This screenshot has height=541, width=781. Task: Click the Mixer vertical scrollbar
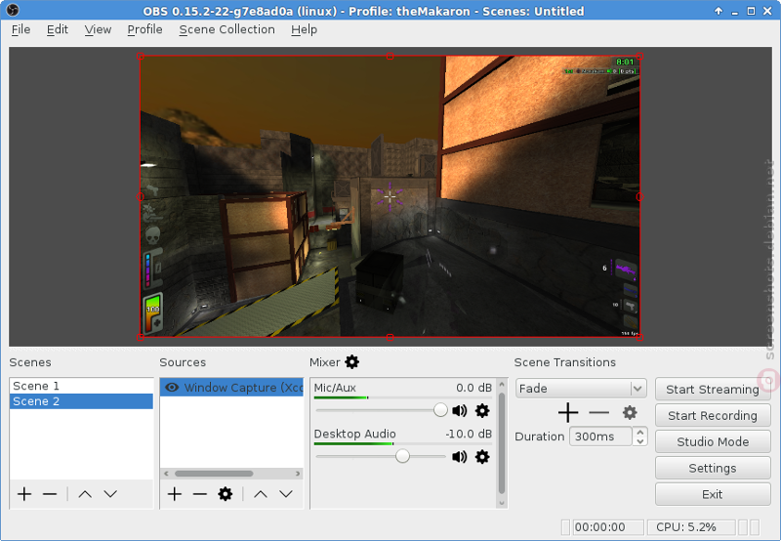[502, 443]
